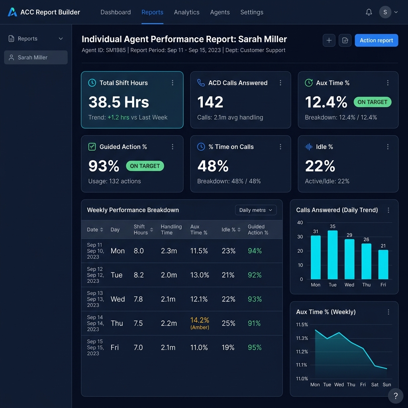Open the user avatar S menu
The height and width of the screenshot is (408, 408).
click(385, 12)
